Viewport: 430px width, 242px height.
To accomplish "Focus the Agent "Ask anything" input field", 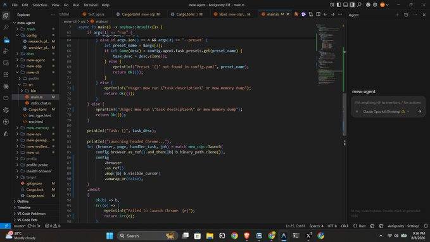I will point(388,103).
